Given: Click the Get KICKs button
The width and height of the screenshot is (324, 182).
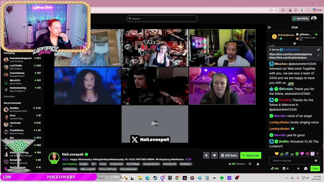Looking at the screenshot, I should coord(301,18).
